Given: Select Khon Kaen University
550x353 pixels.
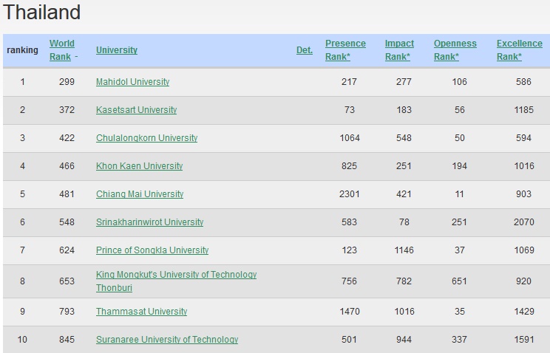Looking at the screenshot, I should pos(139,166).
